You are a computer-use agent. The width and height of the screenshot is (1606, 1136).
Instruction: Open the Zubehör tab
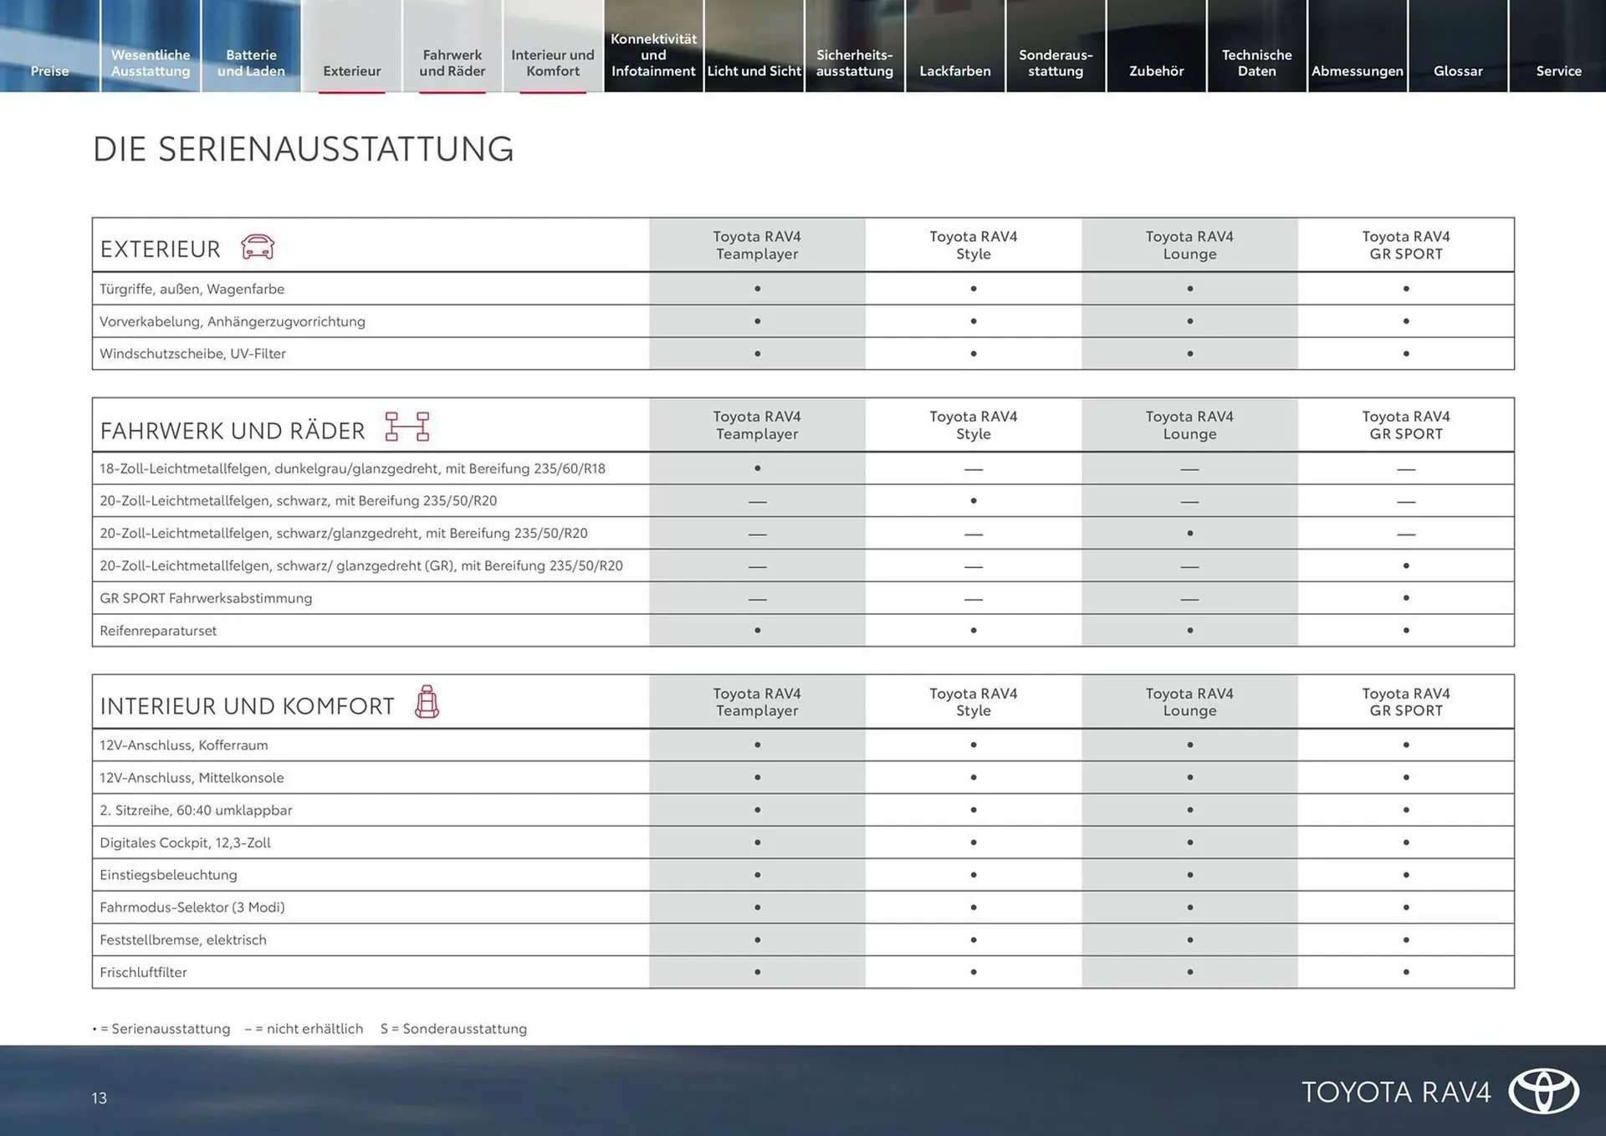point(1156,70)
